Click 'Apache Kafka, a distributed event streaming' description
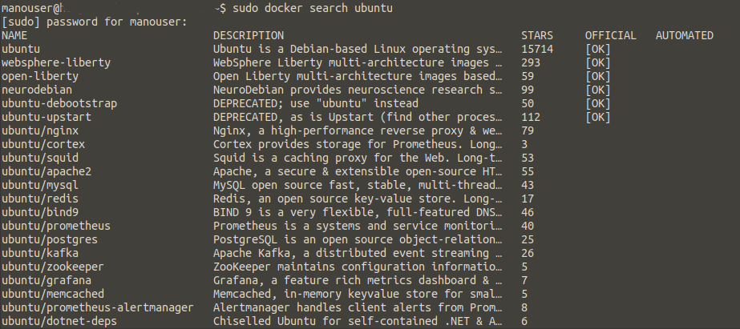This screenshot has width=740, height=329. [x=358, y=254]
